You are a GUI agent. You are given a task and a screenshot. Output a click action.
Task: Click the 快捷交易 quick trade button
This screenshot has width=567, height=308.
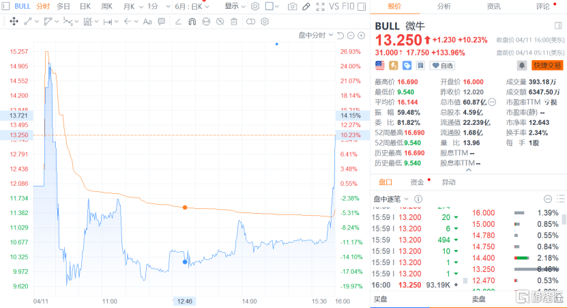(x=547, y=66)
